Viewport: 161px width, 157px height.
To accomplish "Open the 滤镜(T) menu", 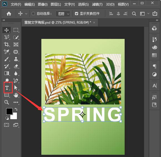I will pyautogui.click(x=97, y=4).
